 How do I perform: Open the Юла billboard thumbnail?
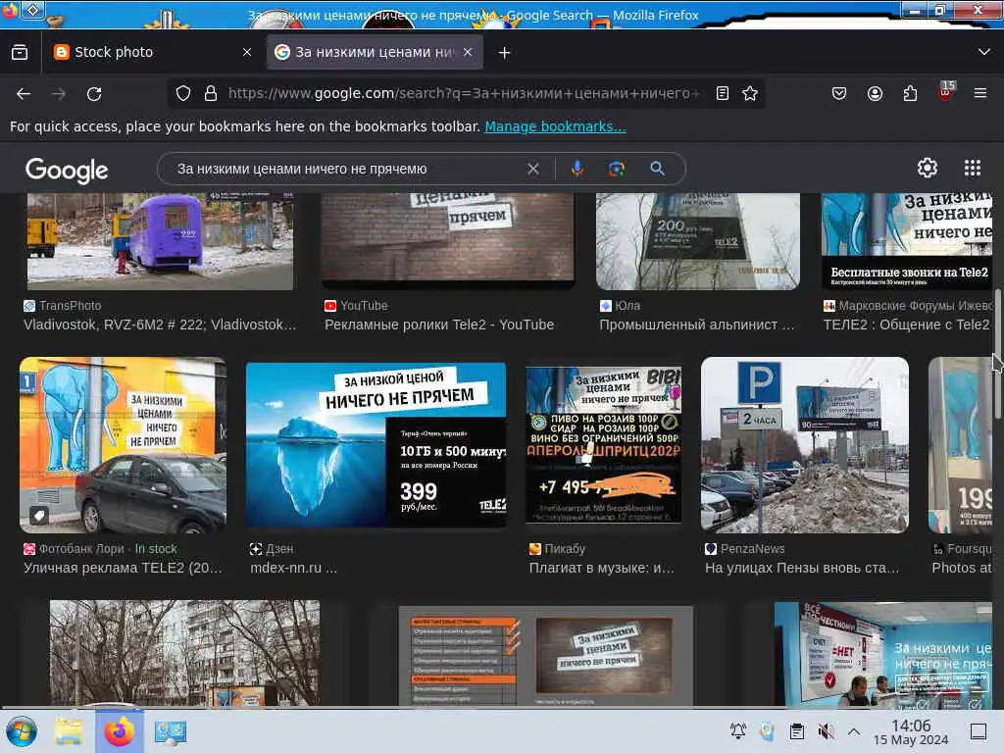(698, 241)
